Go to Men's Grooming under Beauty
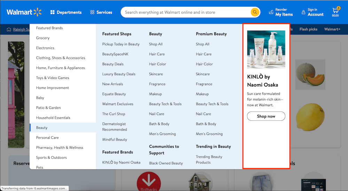 [x=162, y=134]
